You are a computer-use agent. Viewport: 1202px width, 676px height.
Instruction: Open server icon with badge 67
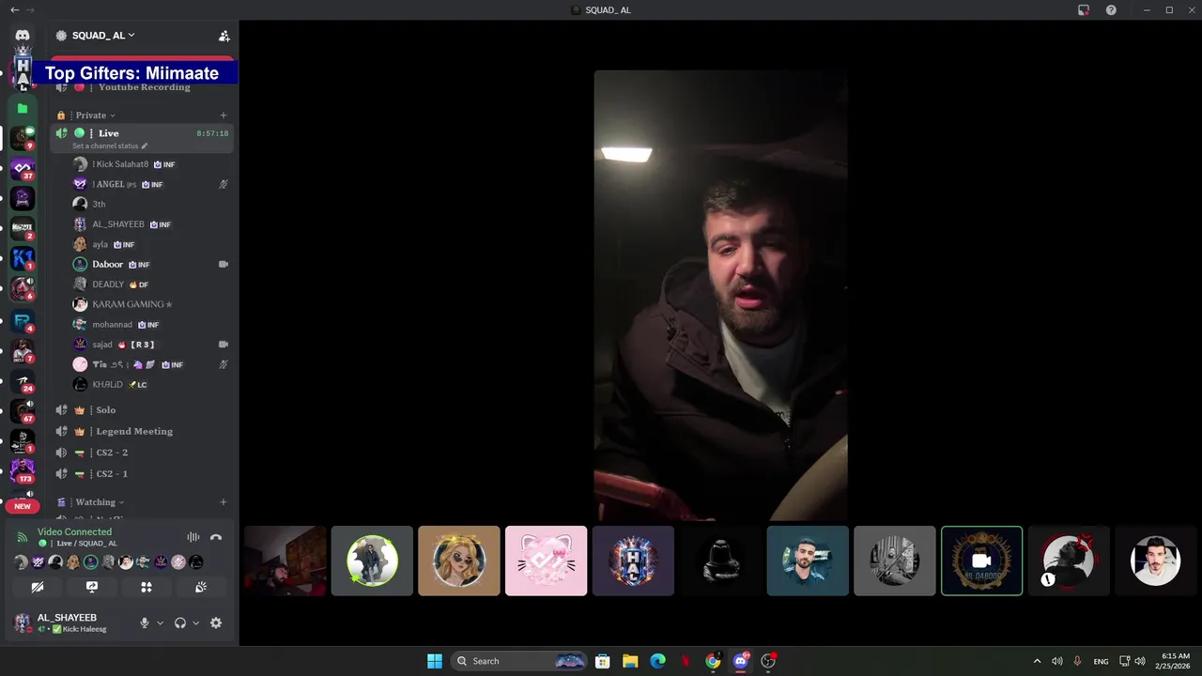(x=23, y=410)
